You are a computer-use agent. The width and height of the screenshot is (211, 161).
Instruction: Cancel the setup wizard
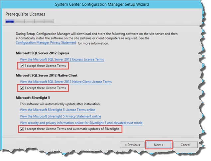[x=185, y=145]
